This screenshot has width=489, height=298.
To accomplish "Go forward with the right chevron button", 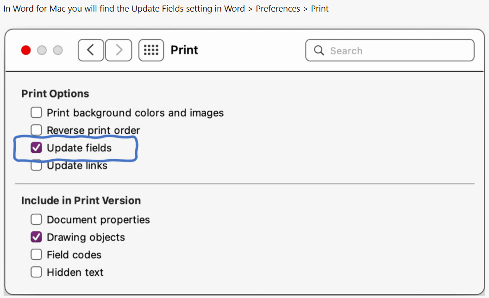I will pyautogui.click(x=119, y=50).
